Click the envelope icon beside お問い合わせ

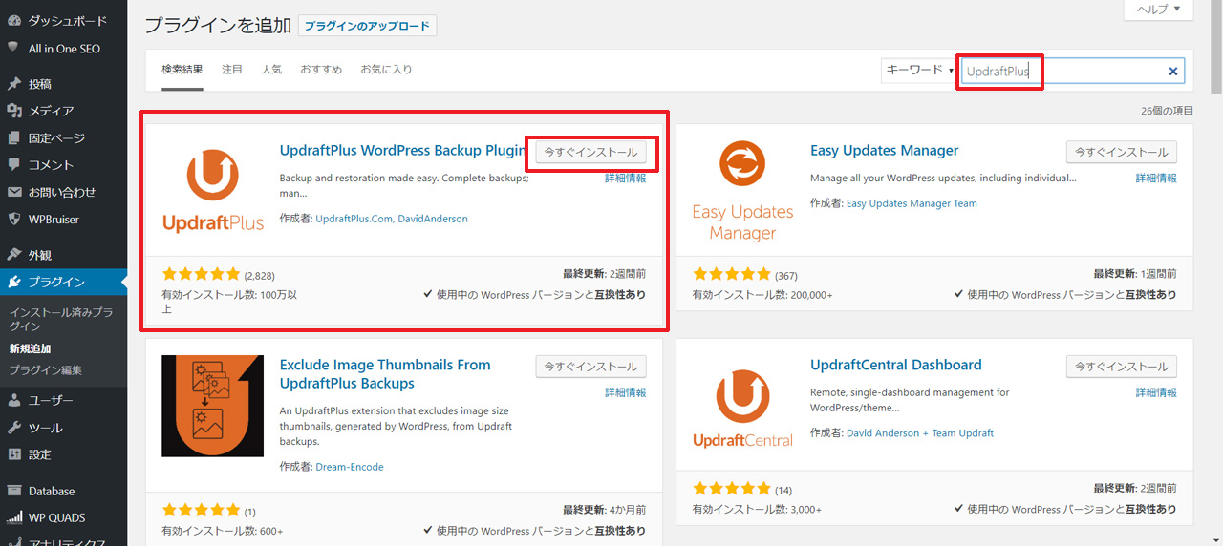pyautogui.click(x=14, y=192)
